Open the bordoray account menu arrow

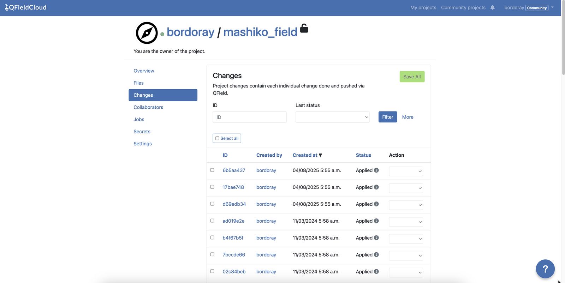552,7
